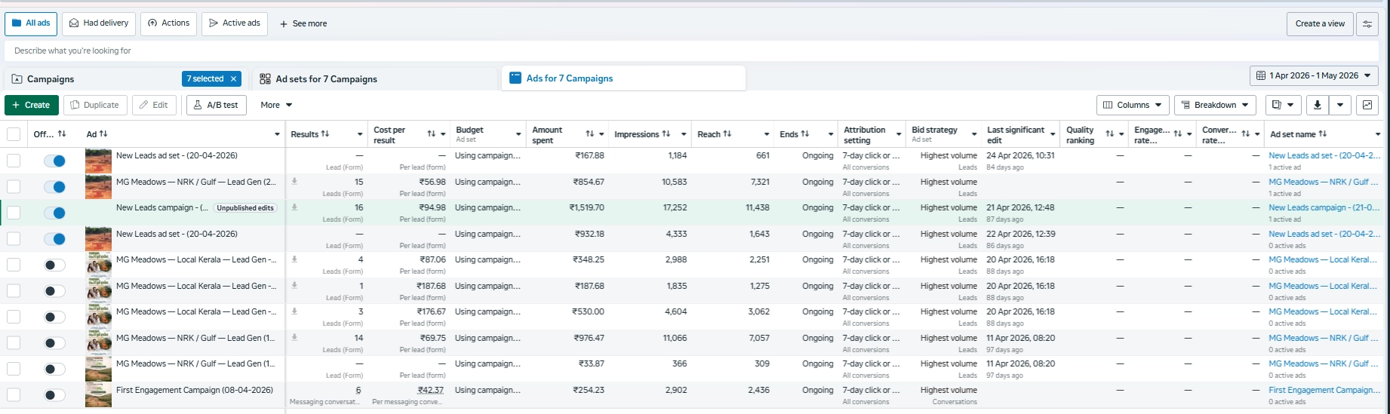Sort by Ends column arrows
1390x414 pixels.
(805, 134)
